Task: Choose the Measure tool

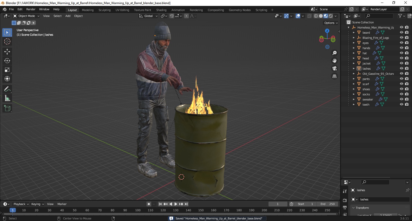Action: click(7, 98)
